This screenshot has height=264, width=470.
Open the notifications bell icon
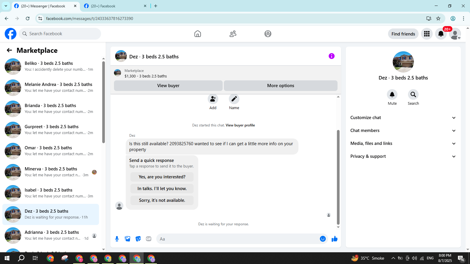coord(441,34)
